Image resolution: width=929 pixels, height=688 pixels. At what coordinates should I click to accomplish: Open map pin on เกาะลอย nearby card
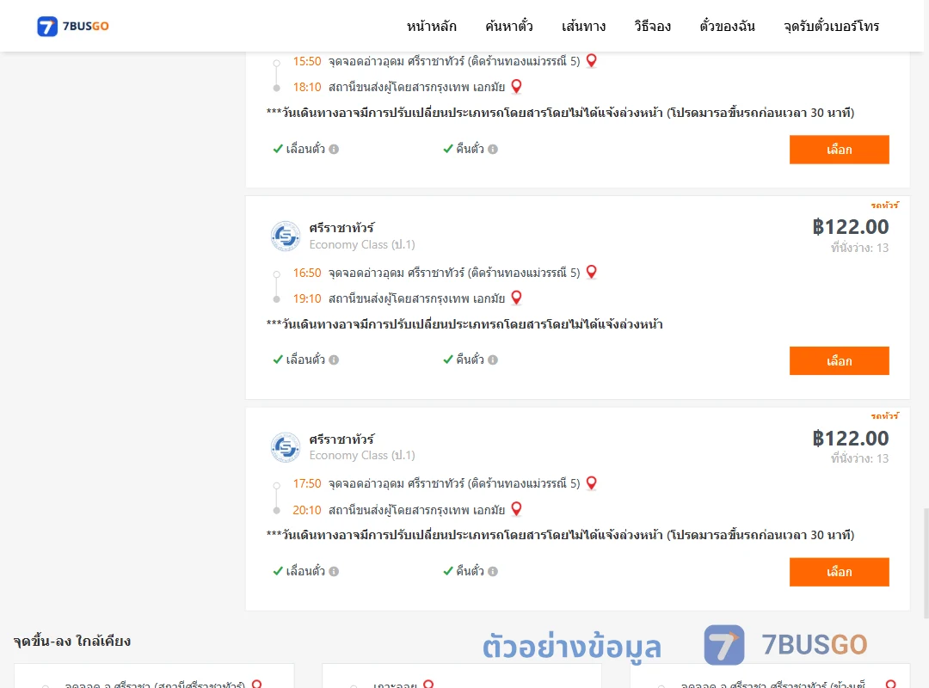point(428,684)
